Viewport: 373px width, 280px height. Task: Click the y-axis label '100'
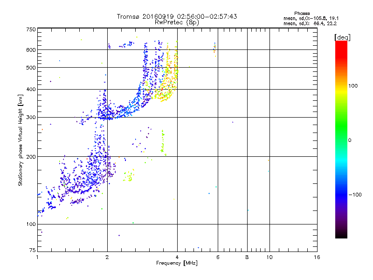(31, 224)
